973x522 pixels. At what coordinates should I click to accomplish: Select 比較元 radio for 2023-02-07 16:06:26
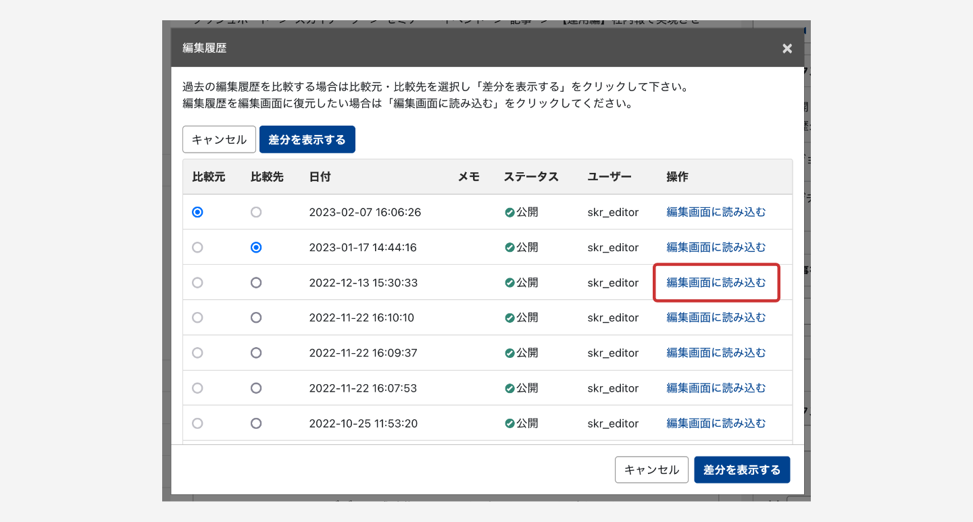pyautogui.click(x=197, y=212)
